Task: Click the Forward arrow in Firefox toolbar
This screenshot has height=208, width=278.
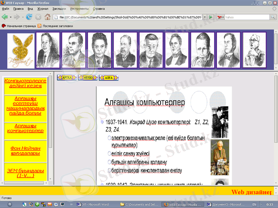Action: tap(16, 17)
